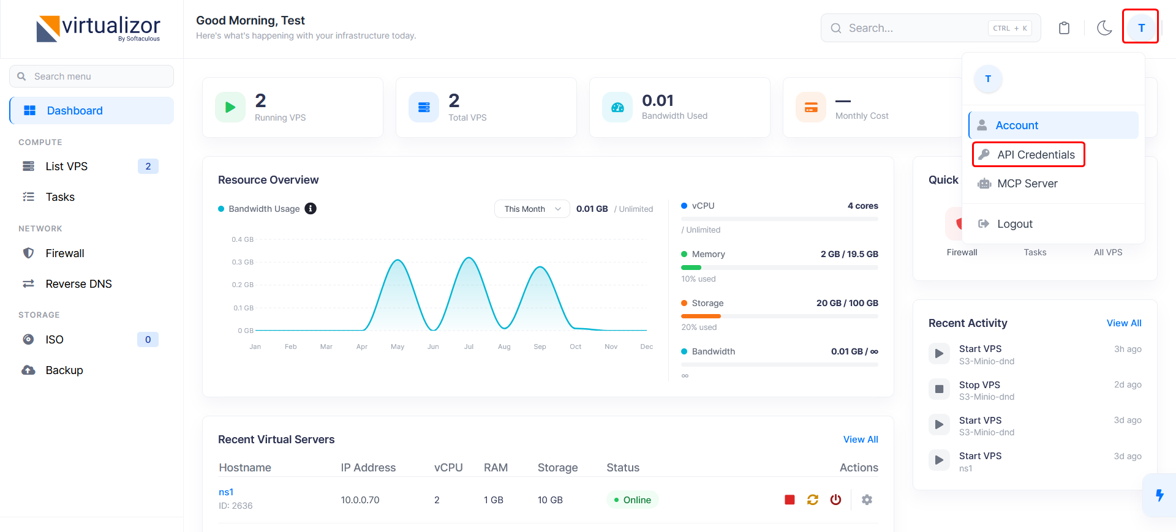Click the Start VPS ns1 activity icon
1176x532 pixels.
[x=939, y=460]
